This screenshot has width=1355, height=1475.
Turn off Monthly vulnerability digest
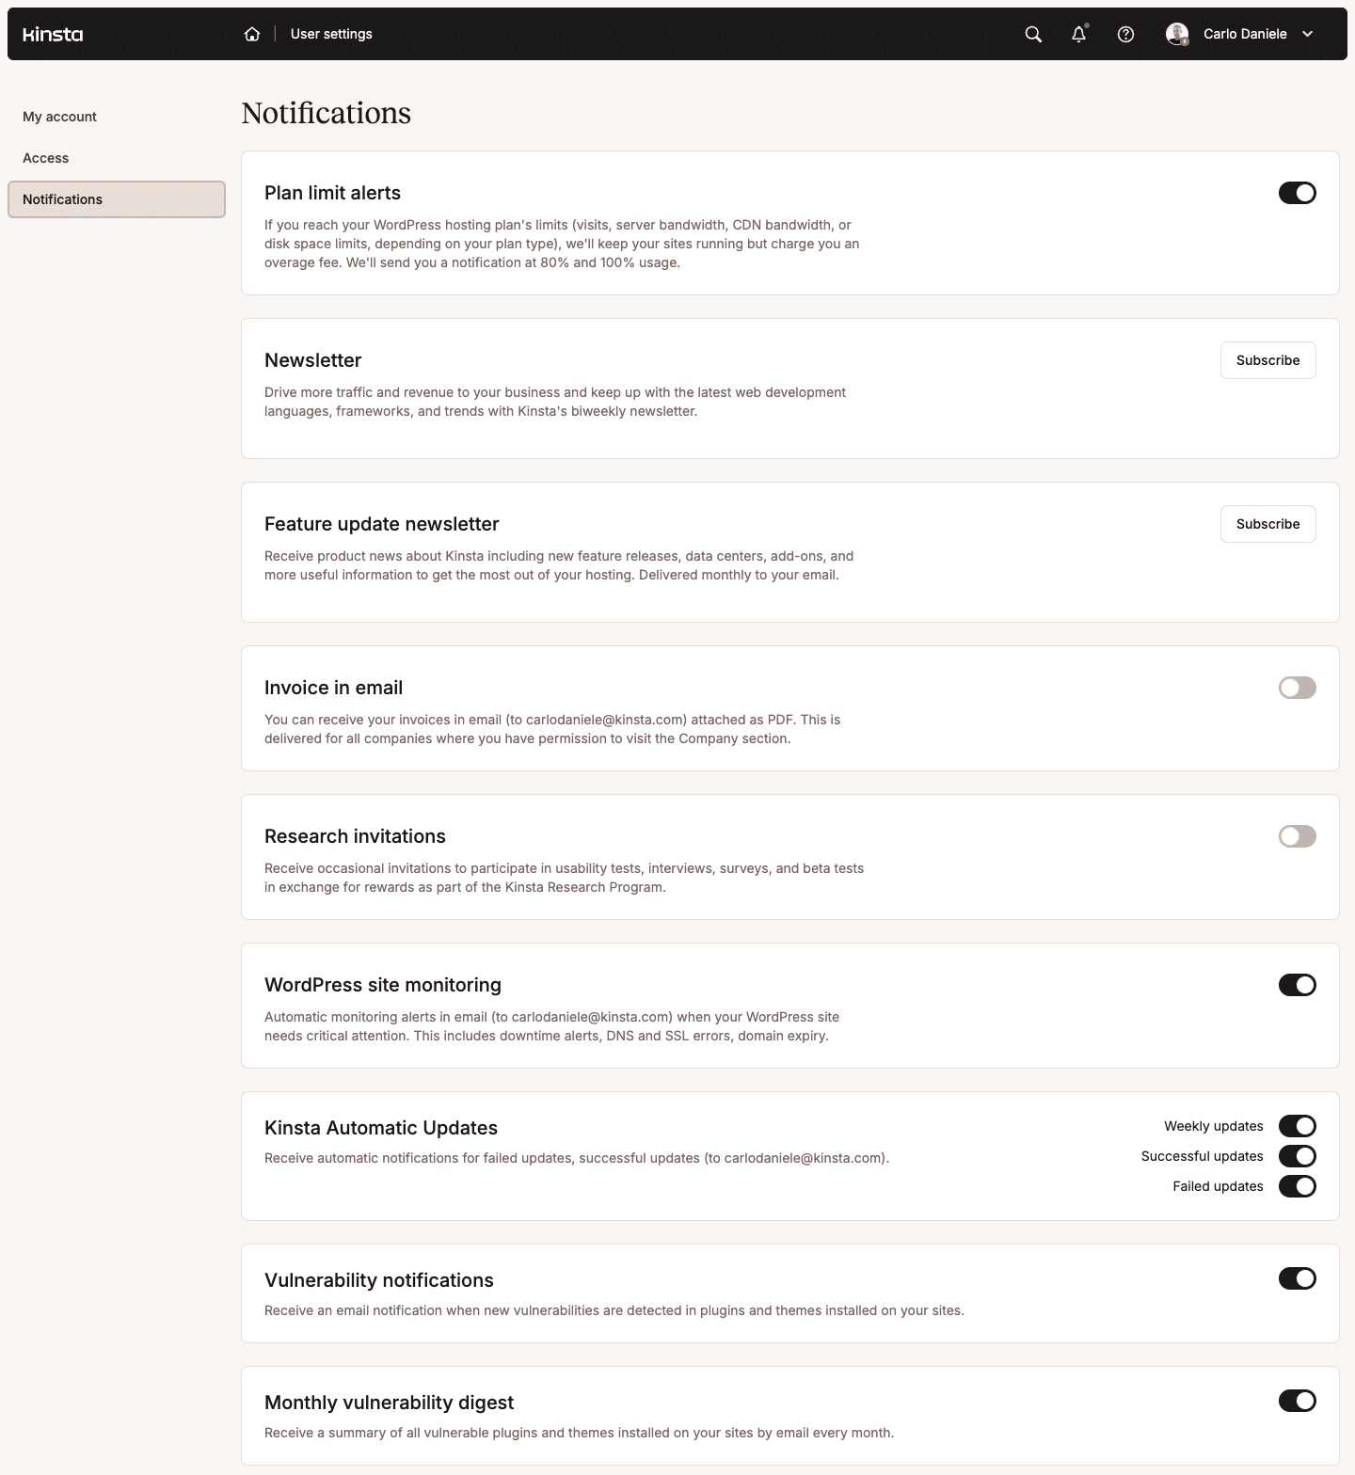point(1297,1401)
